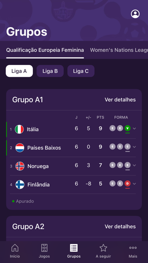Open the A seguir star icon
Image resolution: width=148 pixels, height=263 pixels.
103,248
